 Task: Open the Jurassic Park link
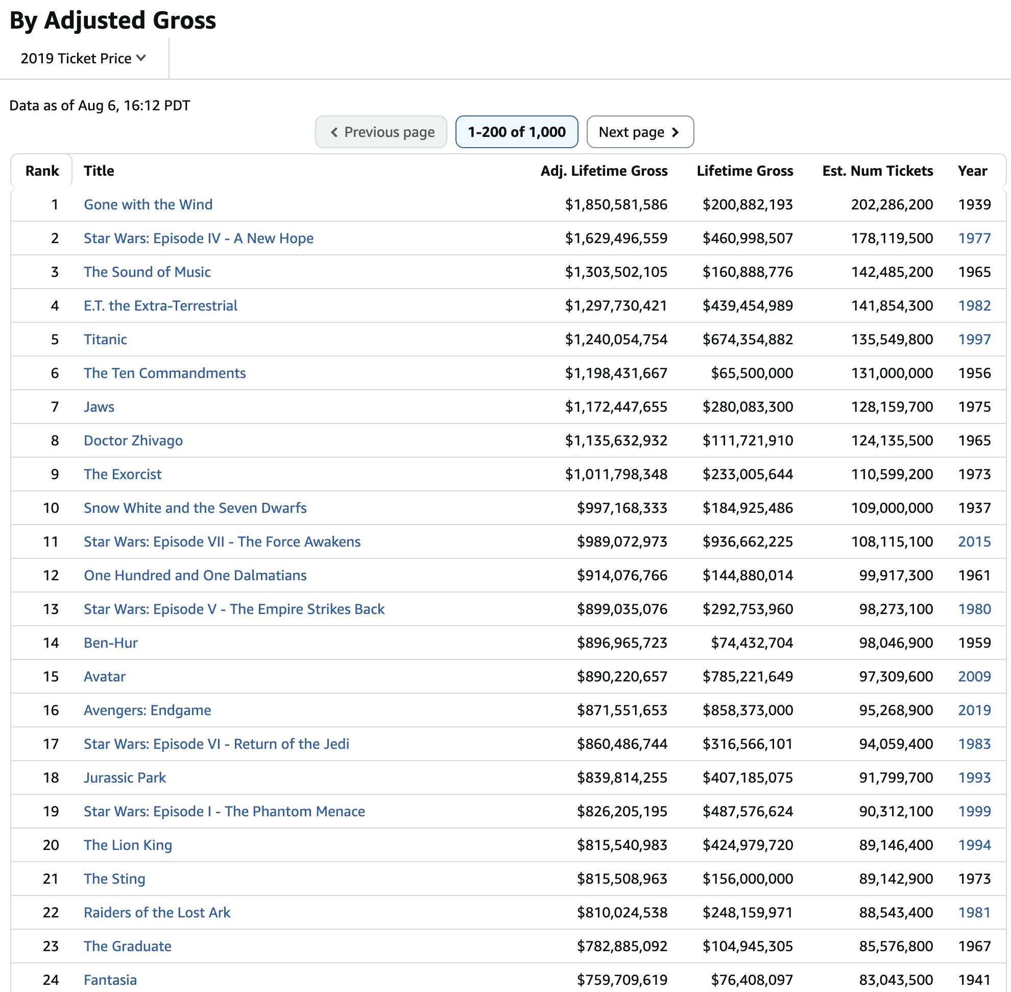pos(125,777)
